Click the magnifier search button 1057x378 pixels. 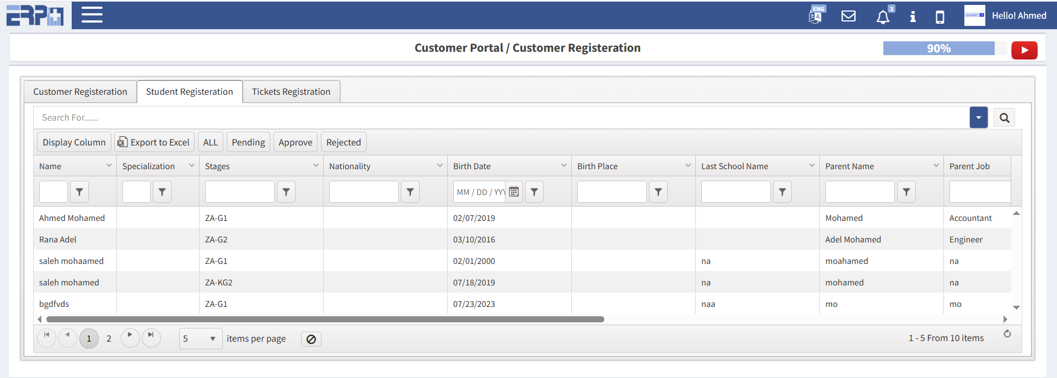pyautogui.click(x=1004, y=118)
